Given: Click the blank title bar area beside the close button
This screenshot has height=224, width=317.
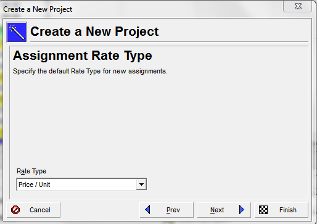Looking at the screenshot, I should point(177,9).
